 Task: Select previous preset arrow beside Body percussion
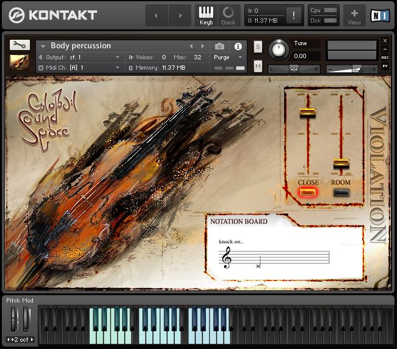tap(191, 46)
